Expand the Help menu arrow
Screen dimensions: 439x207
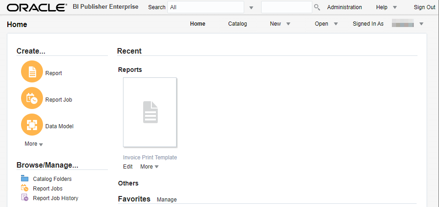(395, 8)
